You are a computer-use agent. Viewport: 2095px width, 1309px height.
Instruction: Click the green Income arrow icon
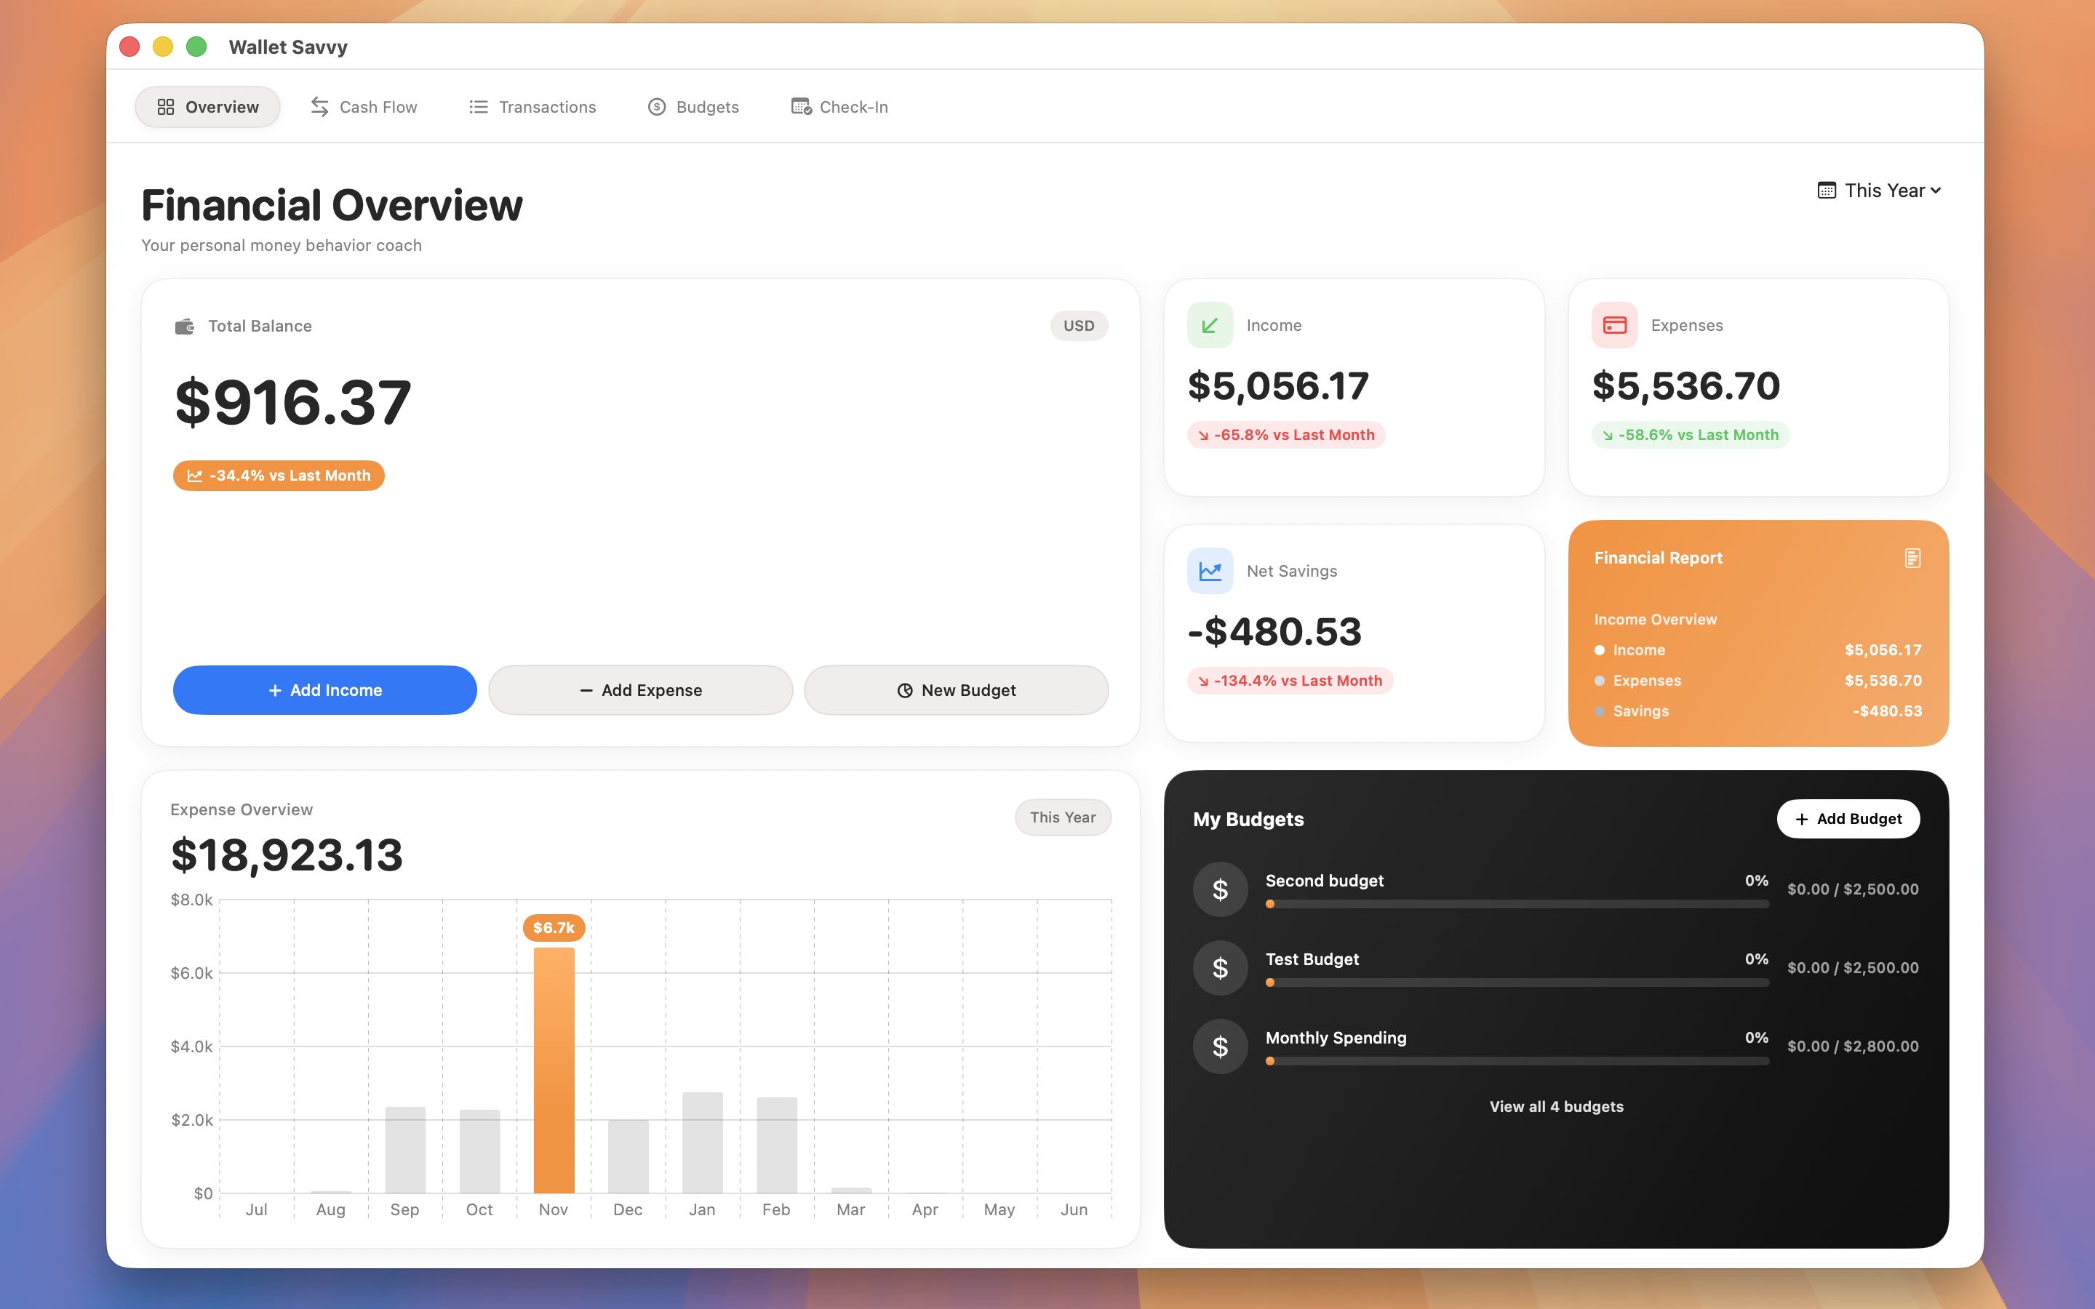point(1210,324)
